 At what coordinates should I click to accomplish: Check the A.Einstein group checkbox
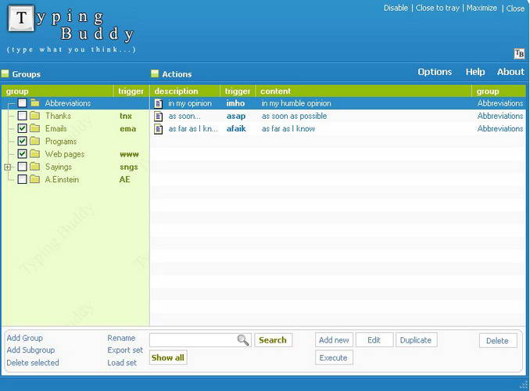(23, 179)
